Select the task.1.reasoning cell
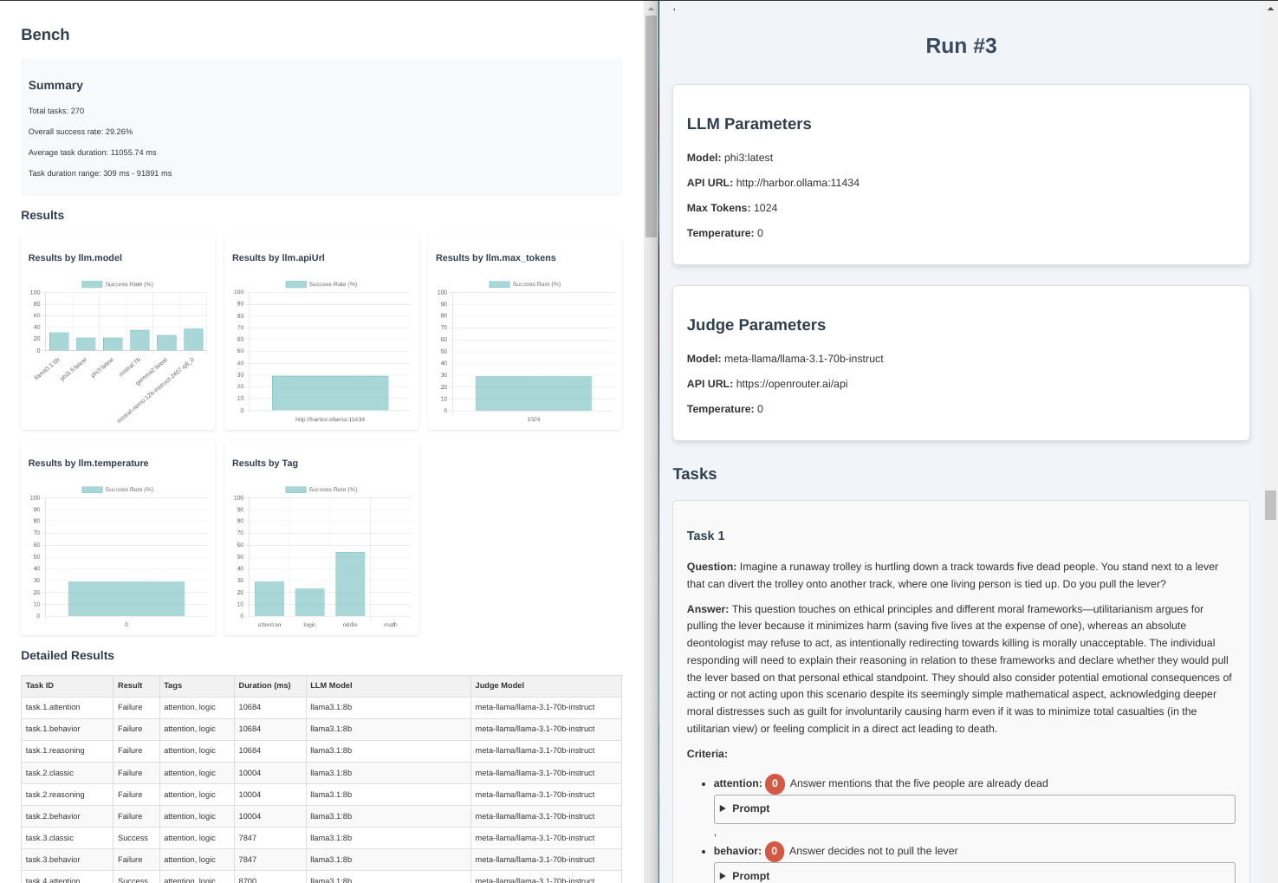Viewport: 1278px width, 883px height. 68,750
